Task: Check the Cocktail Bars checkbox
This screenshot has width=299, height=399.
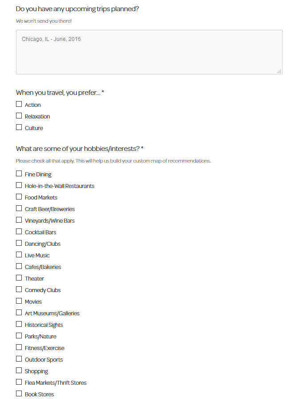Action: click(19, 231)
